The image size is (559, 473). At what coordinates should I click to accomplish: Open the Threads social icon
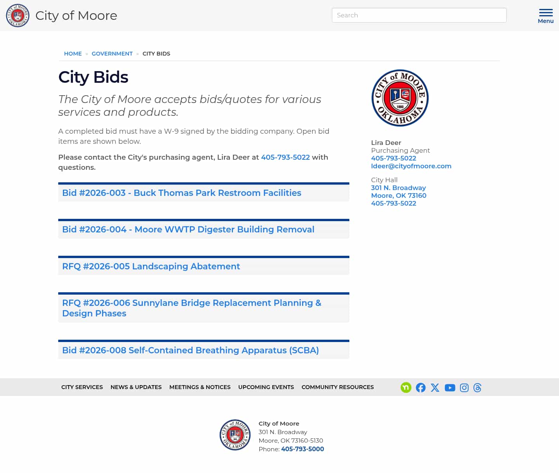[477, 387]
